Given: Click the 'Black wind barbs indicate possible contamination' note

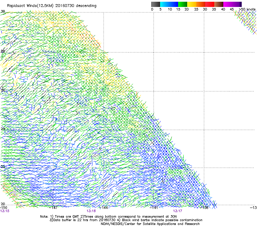Looking at the screenshot, I should click(160, 220).
